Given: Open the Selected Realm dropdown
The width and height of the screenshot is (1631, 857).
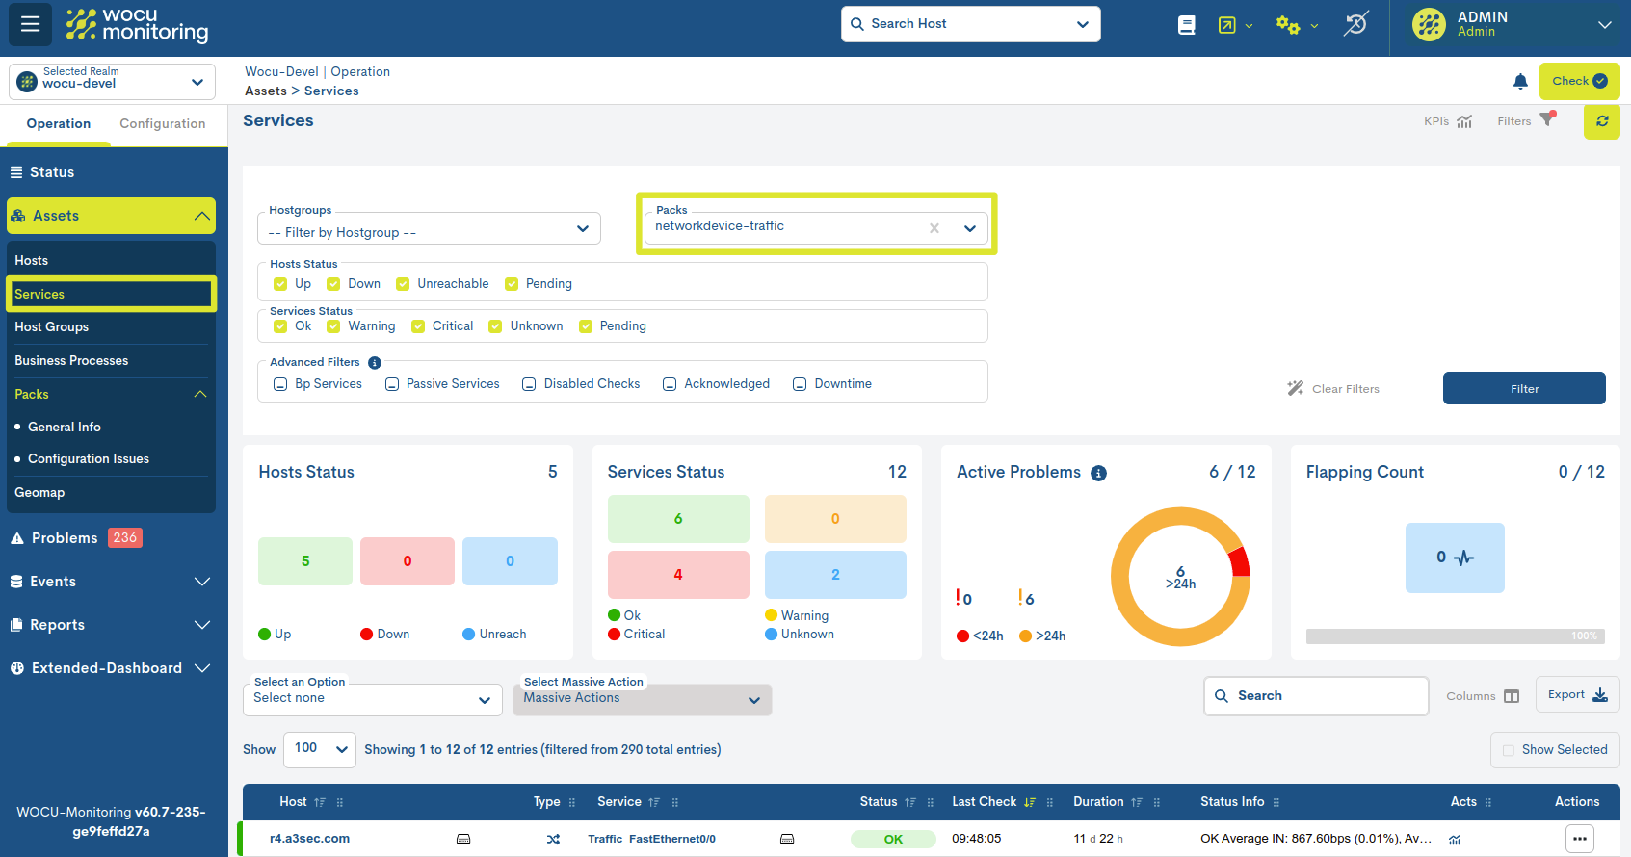Looking at the screenshot, I should point(112,82).
